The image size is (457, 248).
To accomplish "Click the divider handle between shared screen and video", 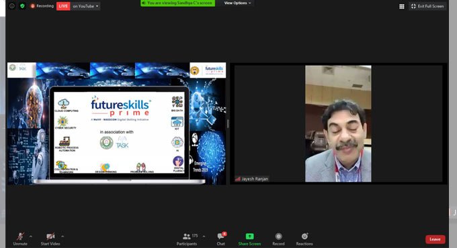I will tap(228, 123).
